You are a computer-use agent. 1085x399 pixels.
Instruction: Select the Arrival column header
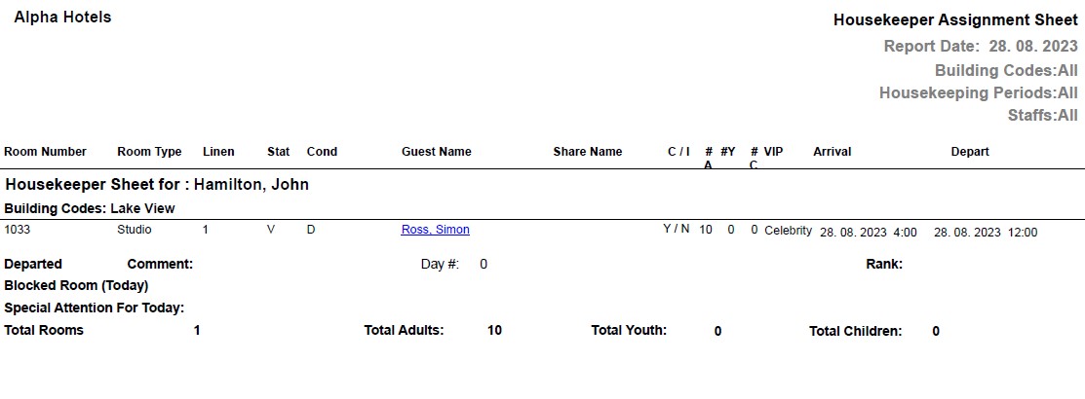click(x=832, y=152)
